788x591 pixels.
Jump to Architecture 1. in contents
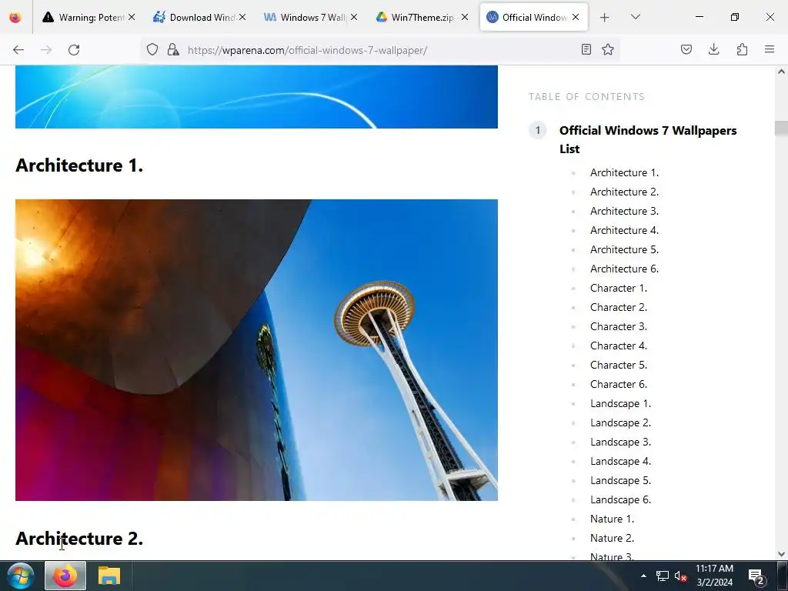(624, 173)
